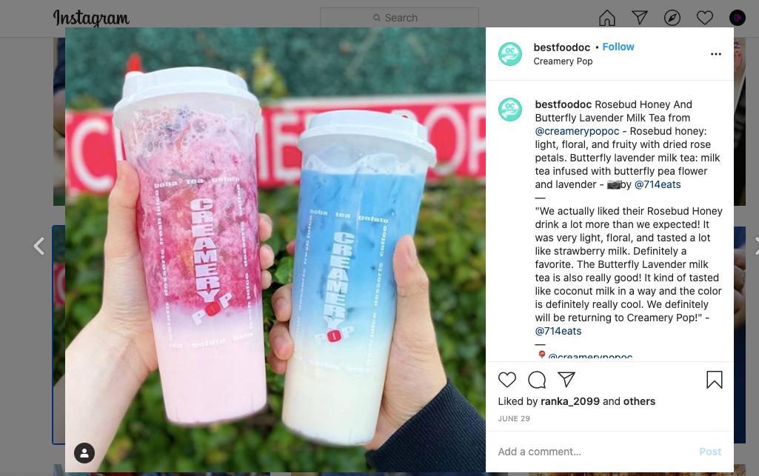Open direct messages paper plane icon
The width and height of the screenshot is (759, 476).
[640, 18]
